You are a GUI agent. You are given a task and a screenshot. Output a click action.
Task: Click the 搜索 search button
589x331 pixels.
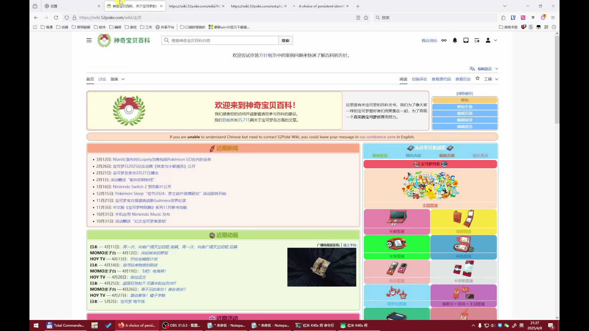point(286,40)
